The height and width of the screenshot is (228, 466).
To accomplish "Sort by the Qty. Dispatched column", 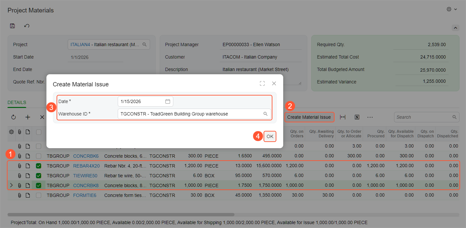I will pos(447,134).
